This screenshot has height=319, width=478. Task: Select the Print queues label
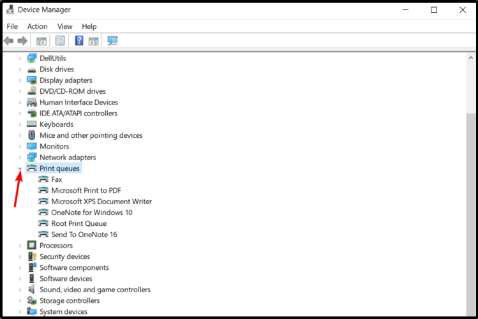point(59,168)
